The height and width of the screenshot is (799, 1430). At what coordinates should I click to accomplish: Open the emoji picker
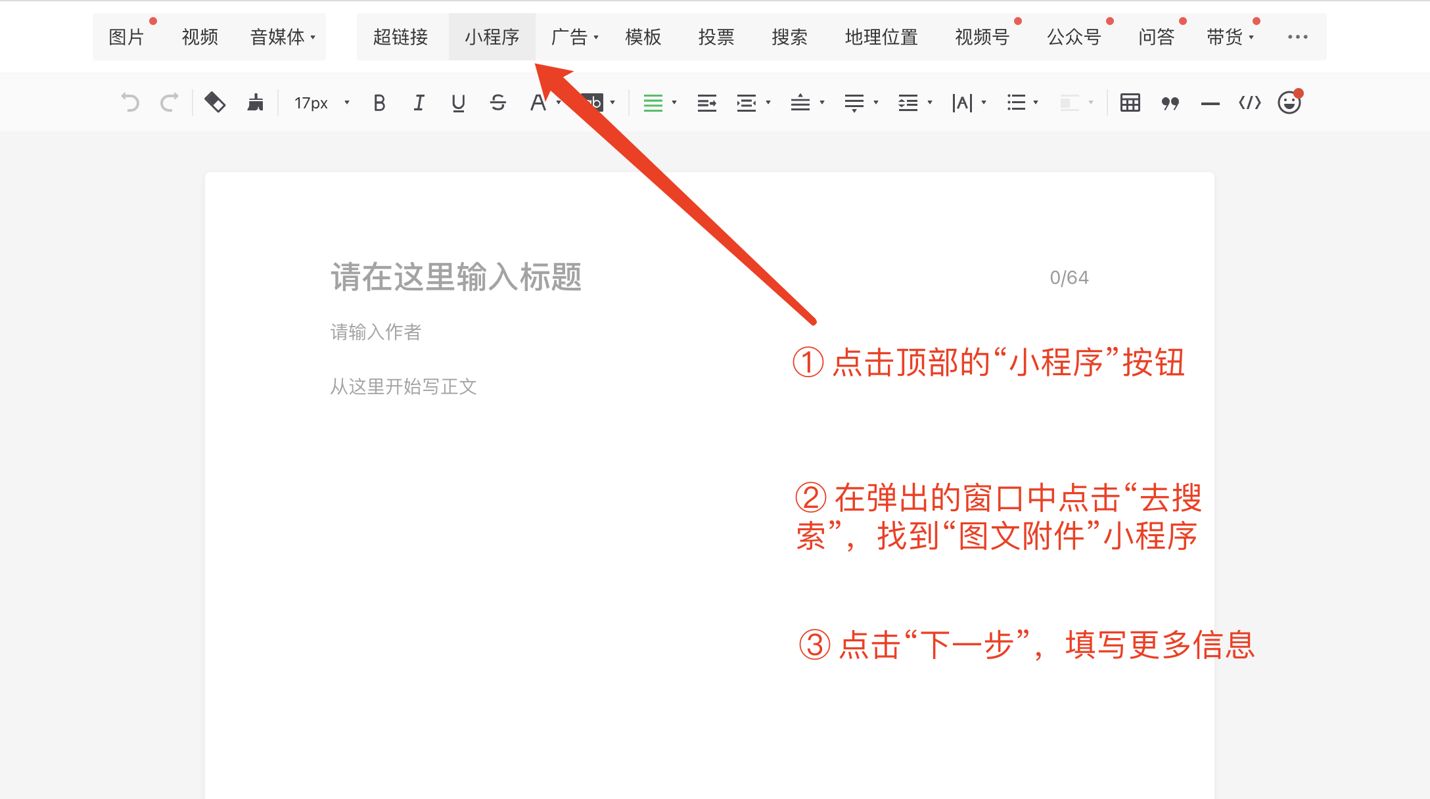coord(1289,103)
